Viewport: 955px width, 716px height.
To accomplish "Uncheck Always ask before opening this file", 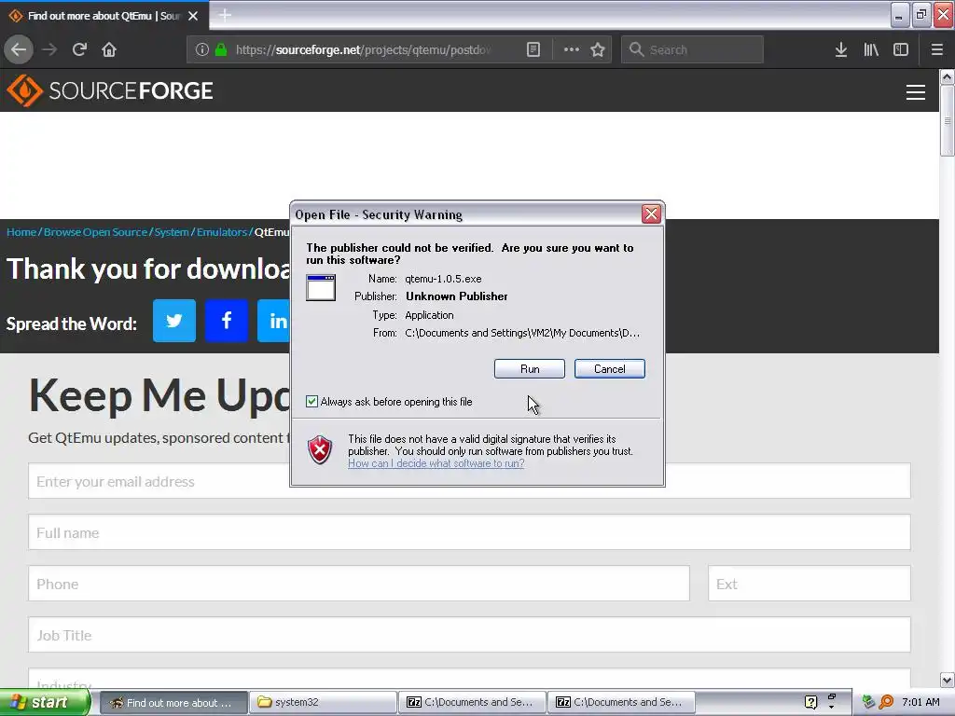I will (x=311, y=401).
